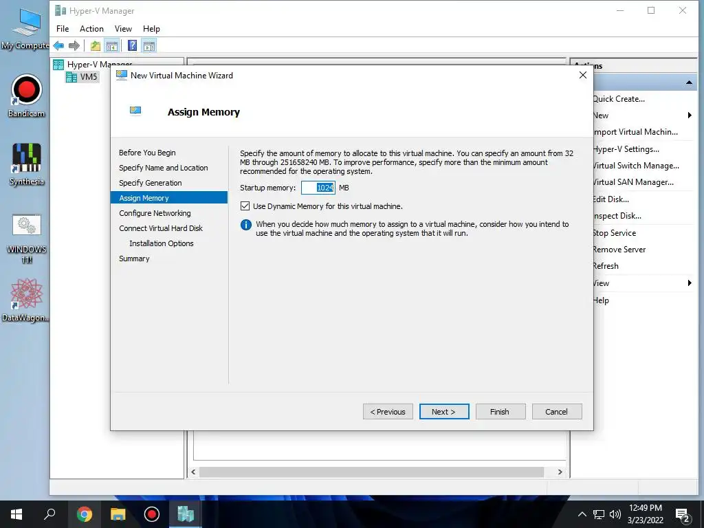This screenshot has width=704, height=528.
Task: Go to the Summary step
Action: 134,258
